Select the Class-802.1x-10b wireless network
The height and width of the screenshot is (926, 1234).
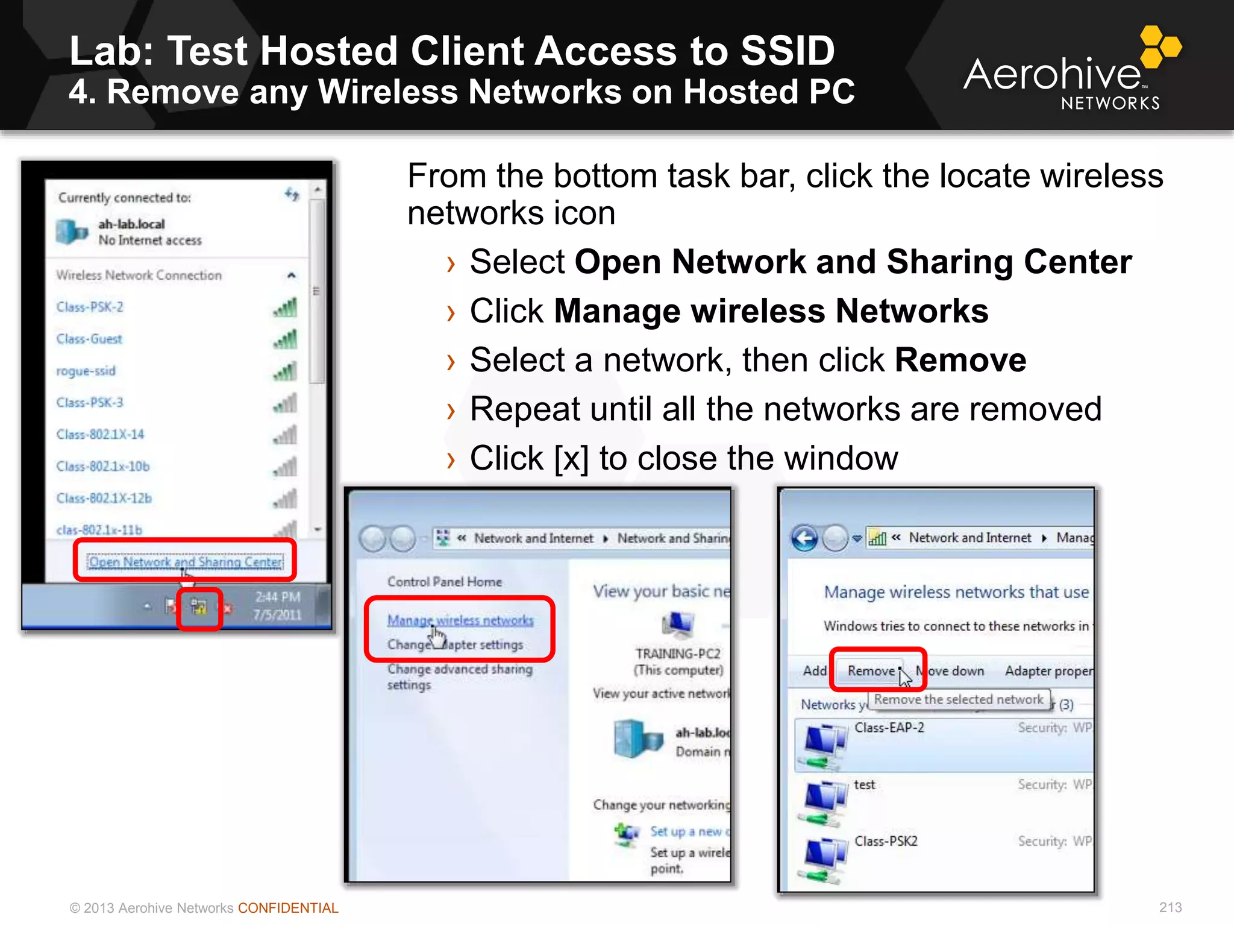pos(102,466)
